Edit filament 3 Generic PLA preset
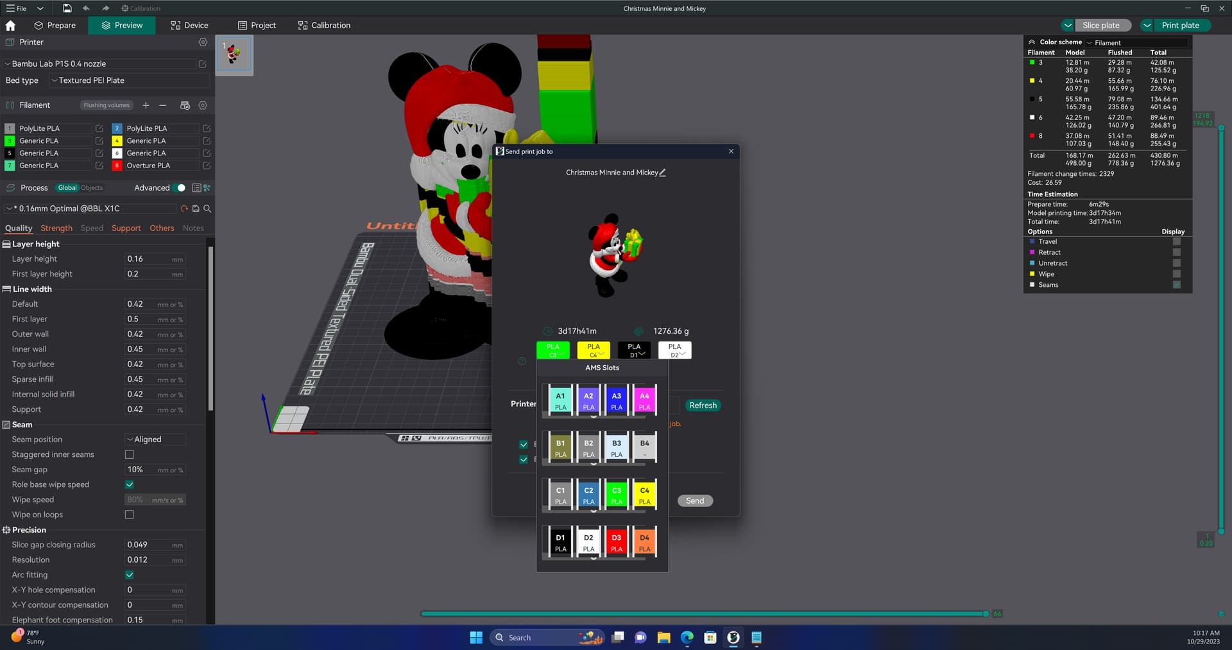The height and width of the screenshot is (650, 1232). (99, 141)
